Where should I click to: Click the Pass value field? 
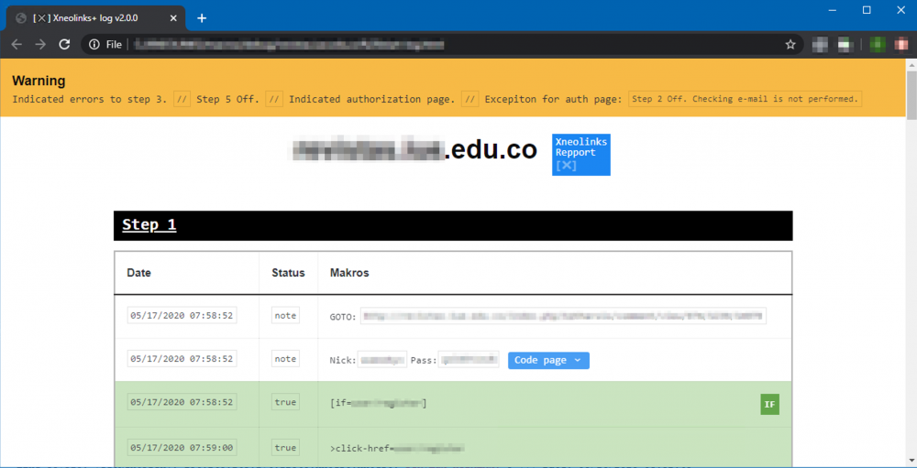click(x=469, y=360)
